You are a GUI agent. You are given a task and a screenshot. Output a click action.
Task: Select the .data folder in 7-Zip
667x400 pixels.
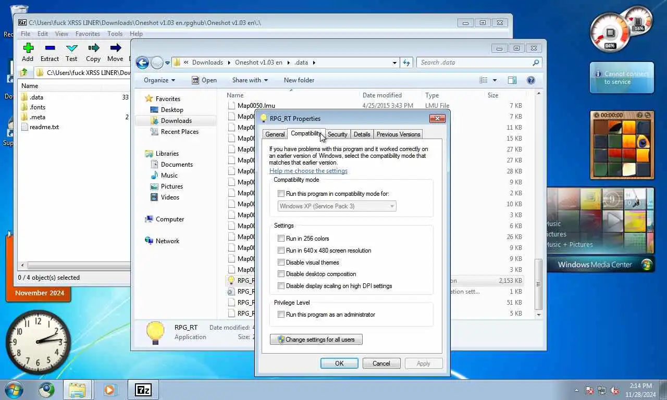point(36,97)
